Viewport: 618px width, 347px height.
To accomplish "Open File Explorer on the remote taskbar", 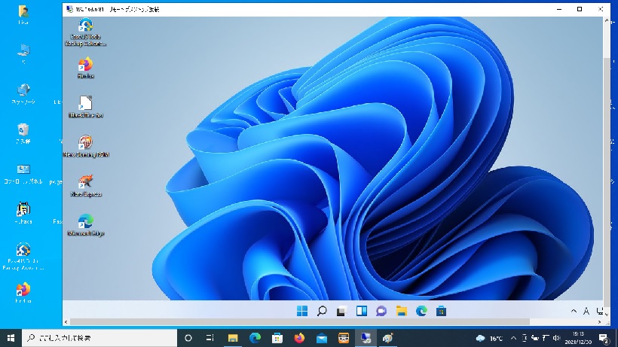I will tap(402, 311).
